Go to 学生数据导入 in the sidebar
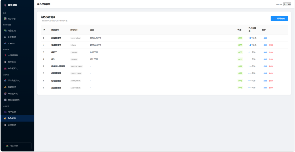The width and height of the screenshot is (295, 152). 17,80
